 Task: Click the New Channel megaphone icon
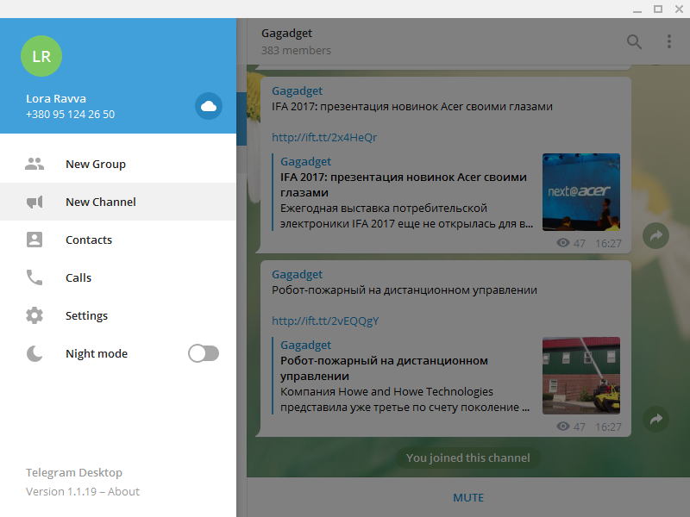coord(34,202)
